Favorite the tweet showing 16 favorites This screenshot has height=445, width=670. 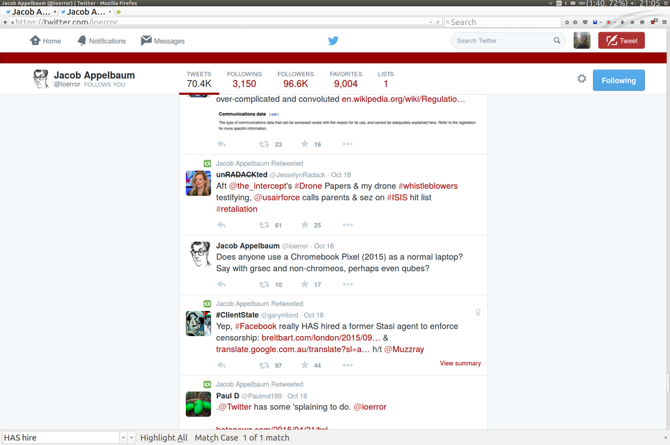click(x=304, y=144)
